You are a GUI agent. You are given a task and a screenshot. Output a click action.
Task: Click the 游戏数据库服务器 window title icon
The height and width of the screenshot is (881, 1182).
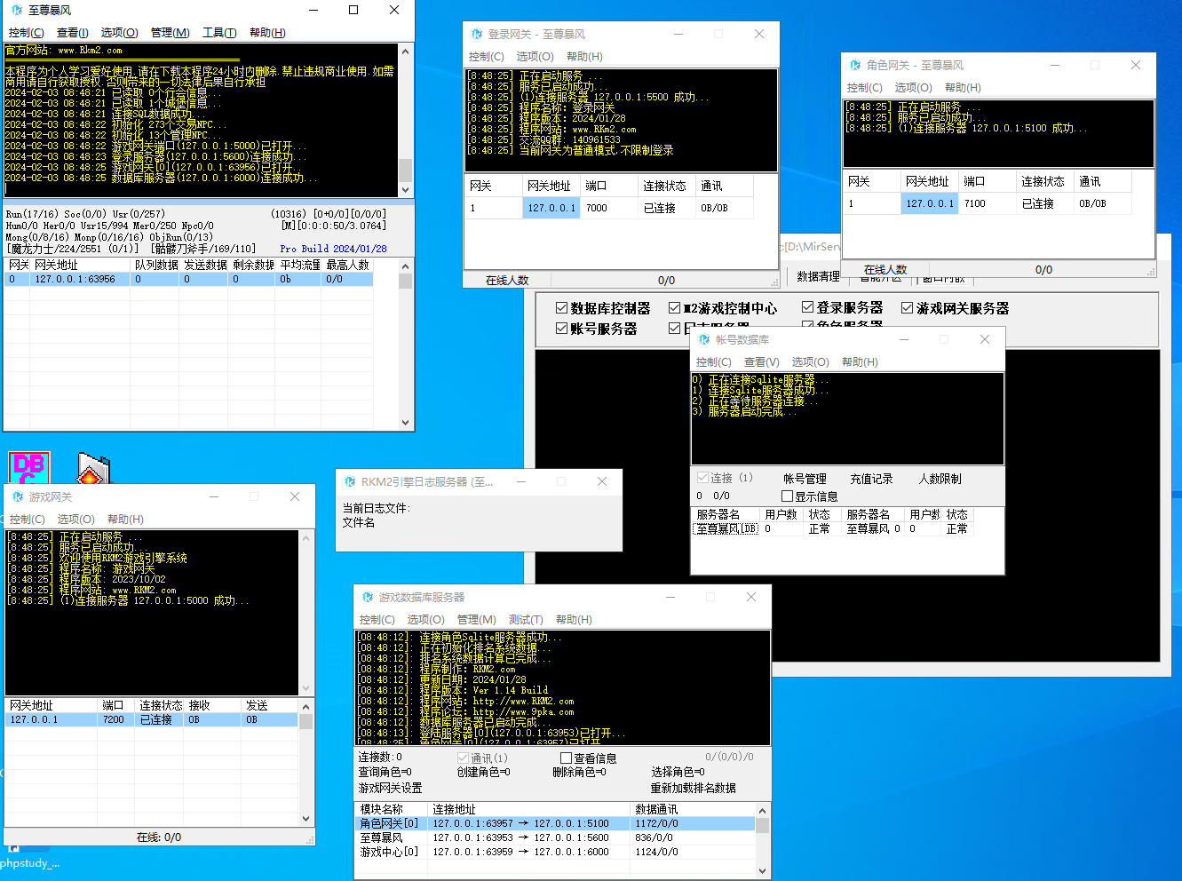(368, 597)
